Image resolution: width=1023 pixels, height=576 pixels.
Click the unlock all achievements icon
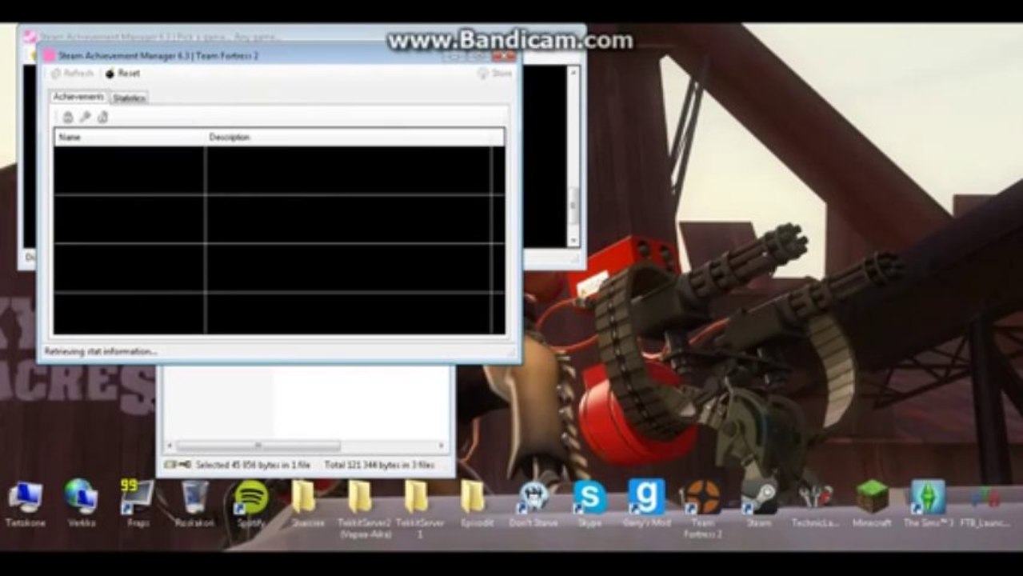click(x=102, y=117)
